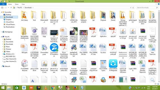Open the jars folder
Image resolution: width=160 pixels, height=90 pixels.
(x=64, y=16)
